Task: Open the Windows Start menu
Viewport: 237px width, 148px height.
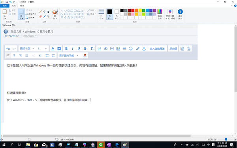Action: tap(4, 145)
